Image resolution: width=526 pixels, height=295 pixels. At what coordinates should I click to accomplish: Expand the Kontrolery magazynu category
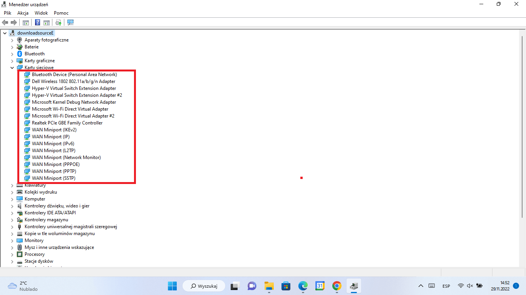[x=12, y=220]
